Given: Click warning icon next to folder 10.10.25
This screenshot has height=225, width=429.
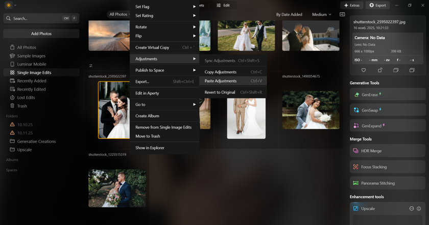Looking at the screenshot, I should pyautogui.click(x=12, y=124).
